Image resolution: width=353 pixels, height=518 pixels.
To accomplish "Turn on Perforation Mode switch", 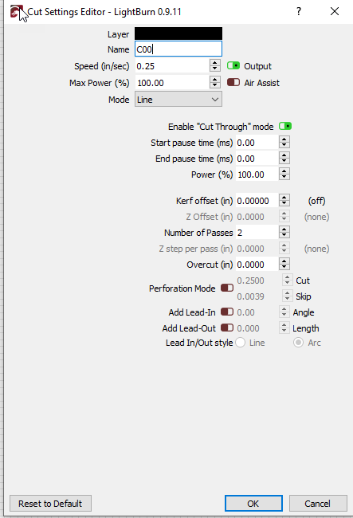I will click(227, 288).
